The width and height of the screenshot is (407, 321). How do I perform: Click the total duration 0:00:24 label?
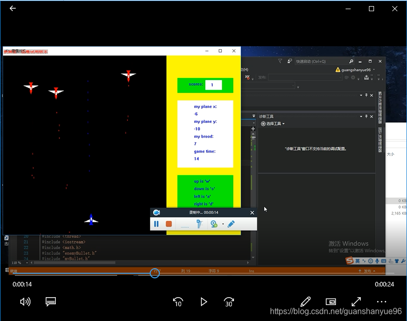pos(385,284)
